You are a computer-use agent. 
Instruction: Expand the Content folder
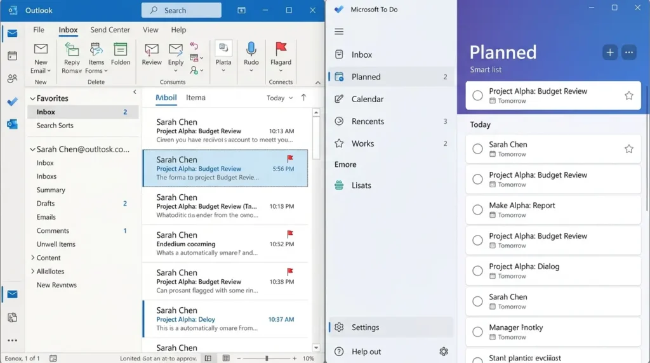[33, 257]
